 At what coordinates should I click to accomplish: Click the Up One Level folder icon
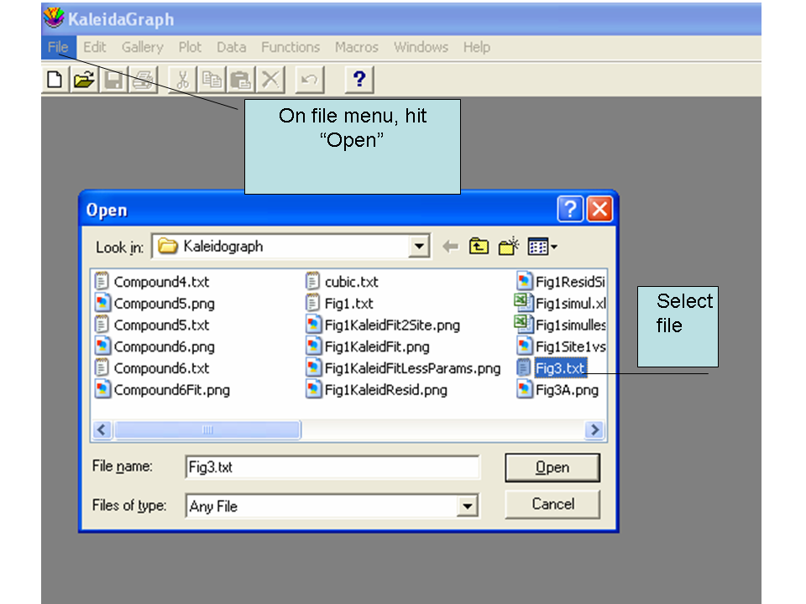(x=479, y=247)
